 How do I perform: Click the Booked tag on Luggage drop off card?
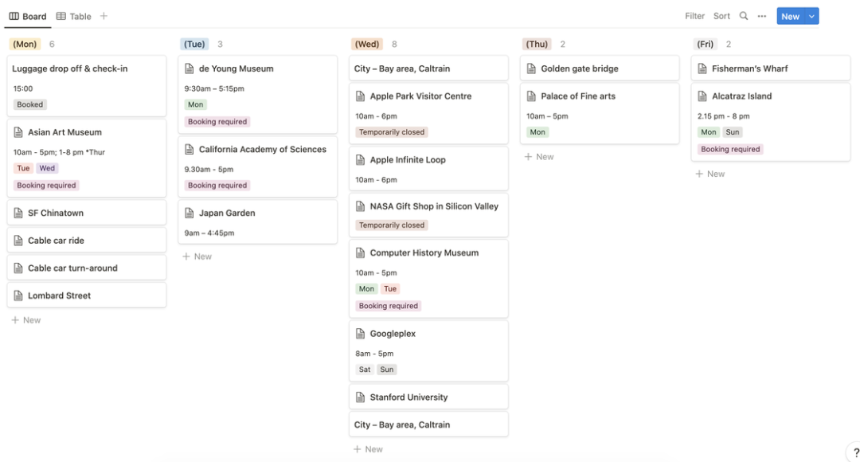point(29,104)
